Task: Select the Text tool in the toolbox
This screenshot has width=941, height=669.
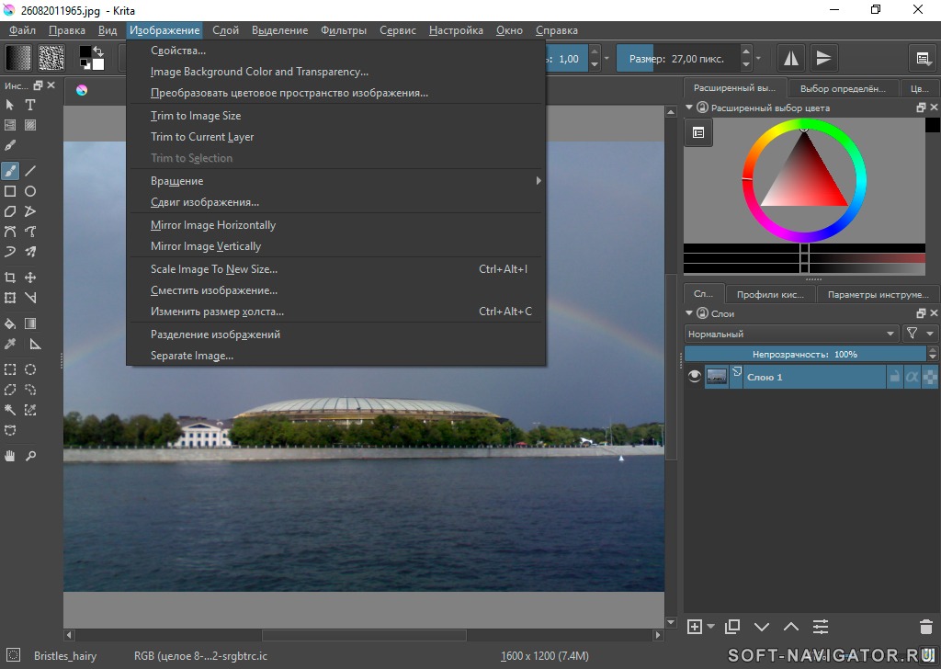Action: point(30,105)
